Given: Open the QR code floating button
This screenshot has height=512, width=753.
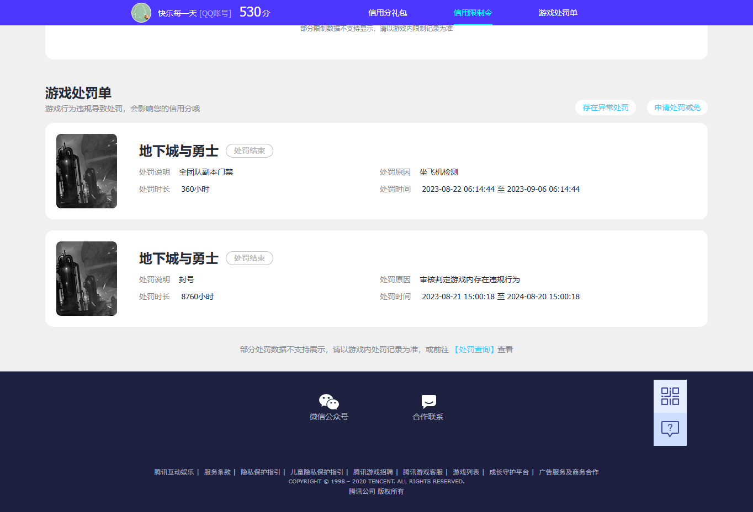Looking at the screenshot, I should 670,396.
